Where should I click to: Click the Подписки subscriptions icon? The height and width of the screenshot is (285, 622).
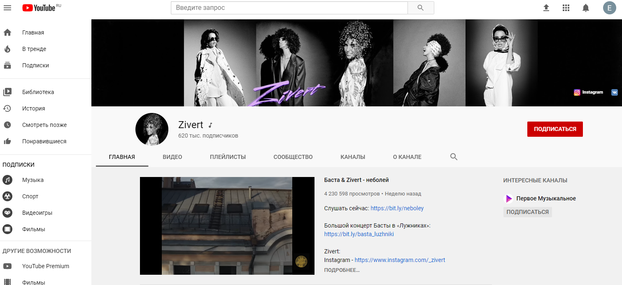coord(7,65)
